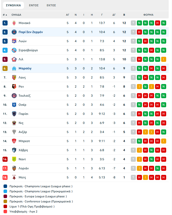Click Lille's orange draw form badge
172x215 pixels.
[x=164, y=59]
